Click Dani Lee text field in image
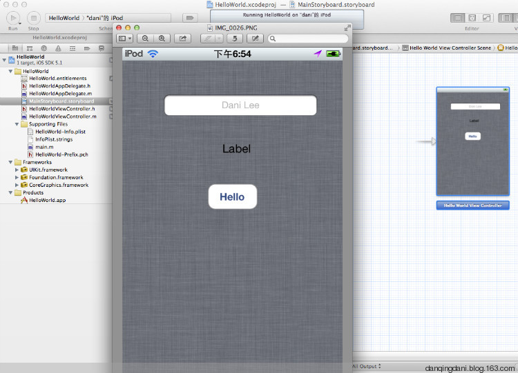Image resolution: width=518 pixels, height=373 pixels. [x=240, y=105]
